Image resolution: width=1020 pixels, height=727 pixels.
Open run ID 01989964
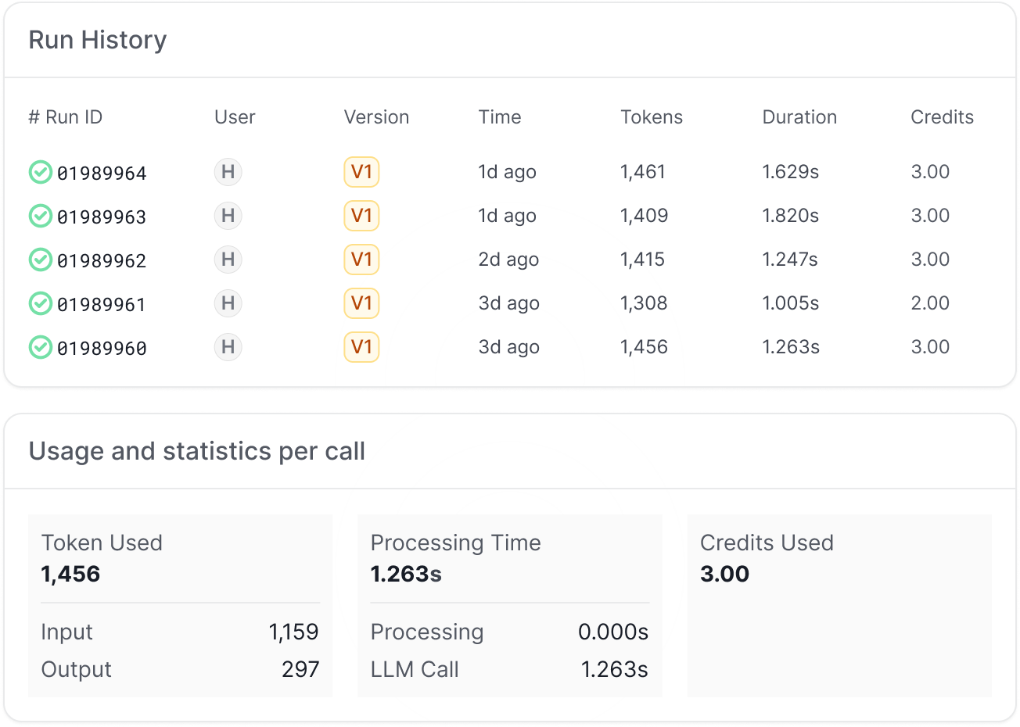(x=102, y=173)
